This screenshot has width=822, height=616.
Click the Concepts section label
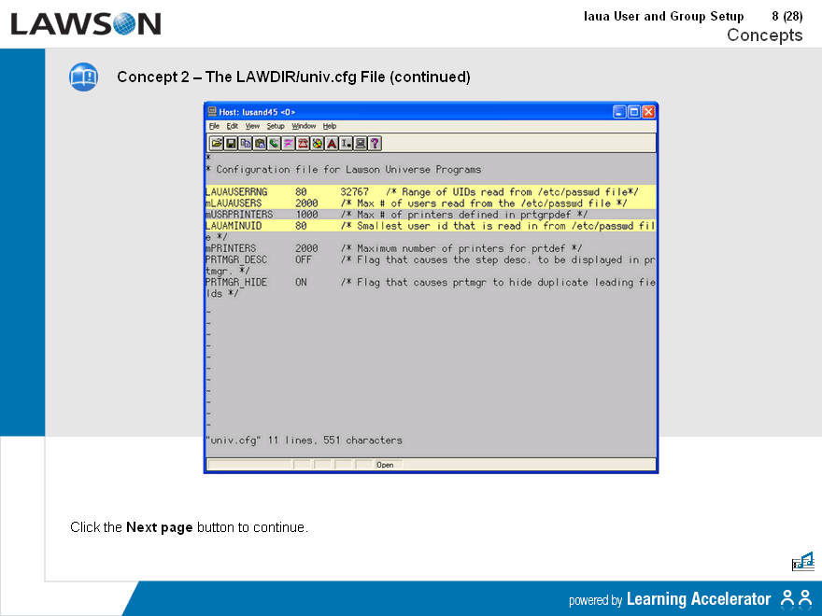tap(765, 35)
